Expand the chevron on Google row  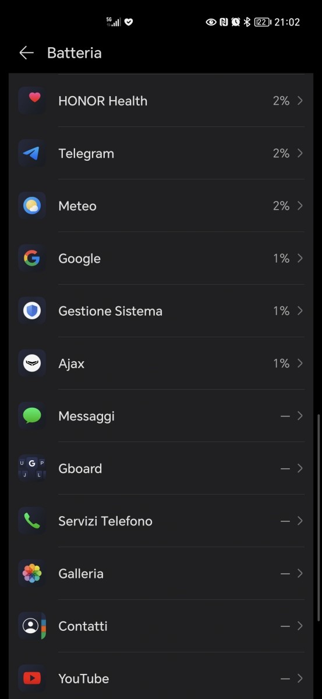(300, 258)
